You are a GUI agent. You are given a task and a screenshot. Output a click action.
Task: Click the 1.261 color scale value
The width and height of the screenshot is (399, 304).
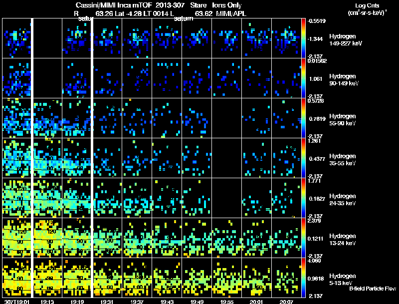tap(314, 141)
